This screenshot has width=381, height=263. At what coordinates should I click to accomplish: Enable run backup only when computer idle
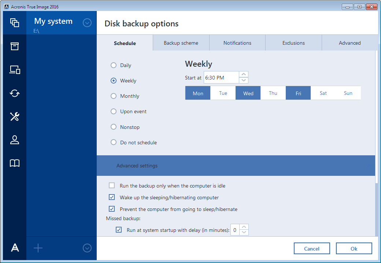pyautogui.click(x=112, y=186)
